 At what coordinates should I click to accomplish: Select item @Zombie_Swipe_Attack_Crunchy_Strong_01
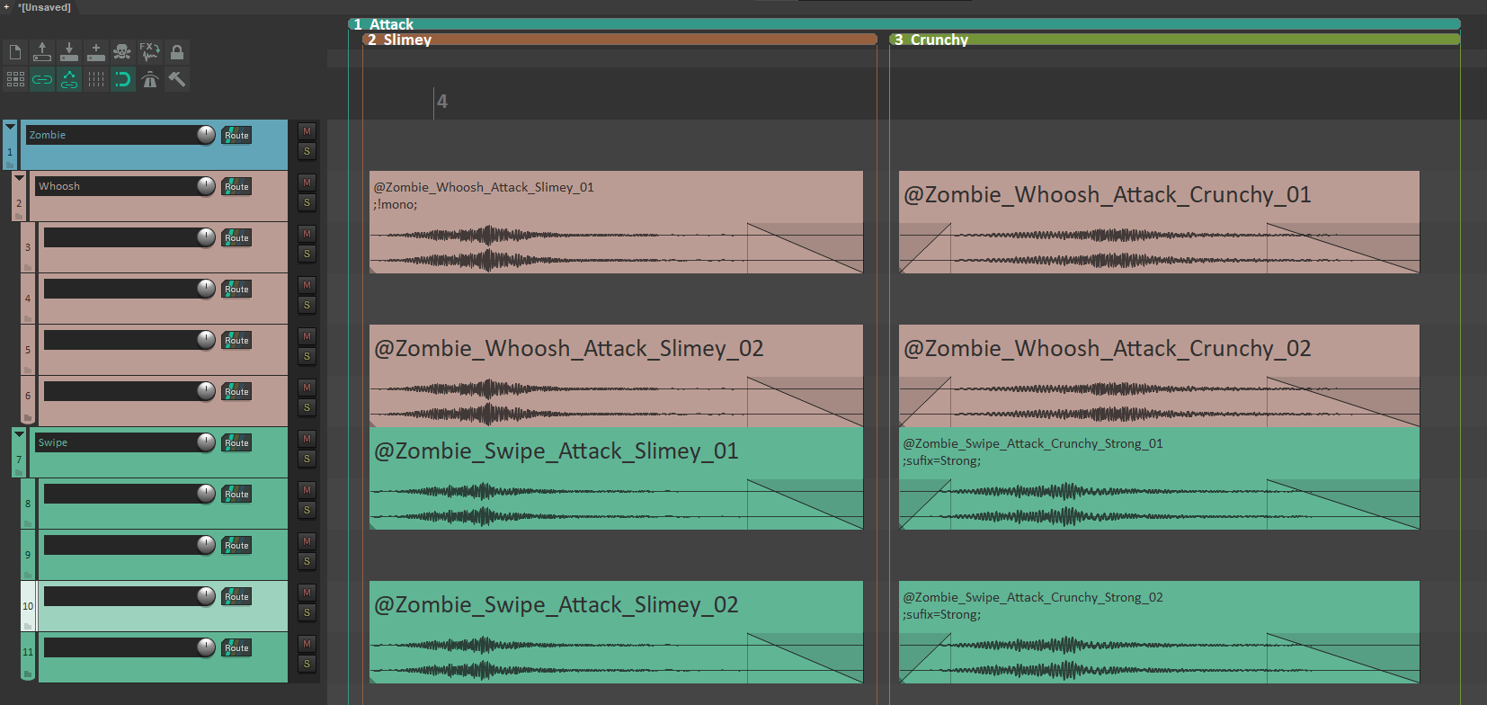point(1159,478)
